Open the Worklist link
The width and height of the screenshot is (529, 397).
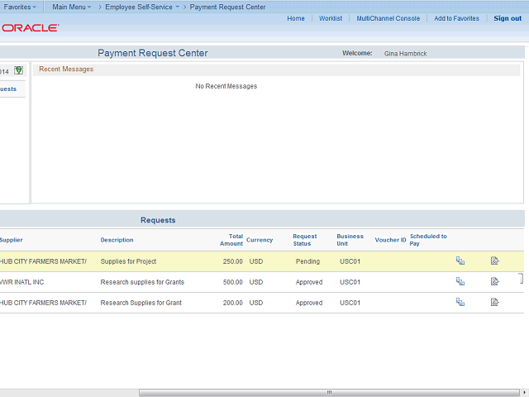pos(331,18)
